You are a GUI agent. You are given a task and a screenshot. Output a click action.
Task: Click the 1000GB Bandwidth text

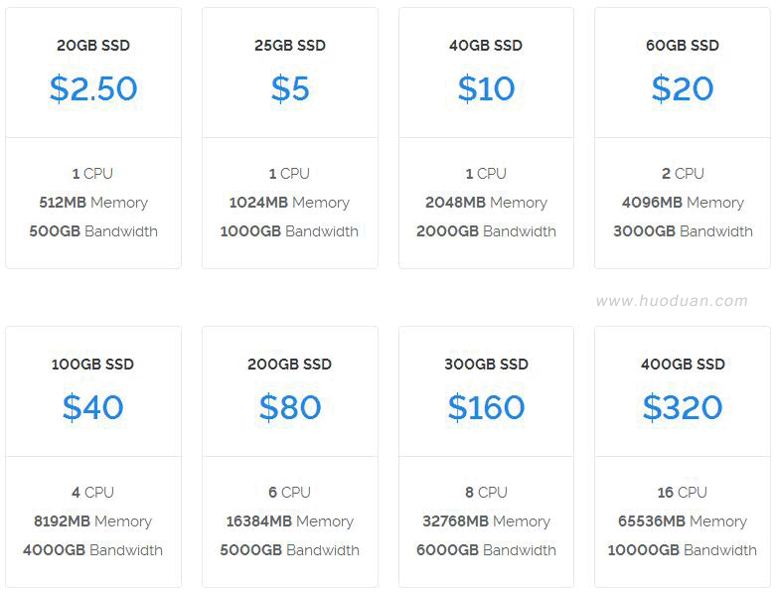(x=289, y=231)
